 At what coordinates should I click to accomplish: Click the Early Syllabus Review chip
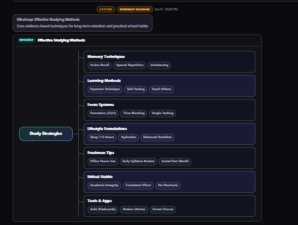tap(138, 162)
